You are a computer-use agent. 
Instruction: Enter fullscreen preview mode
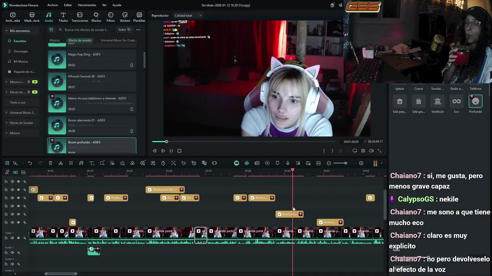(x=379, y=151)
